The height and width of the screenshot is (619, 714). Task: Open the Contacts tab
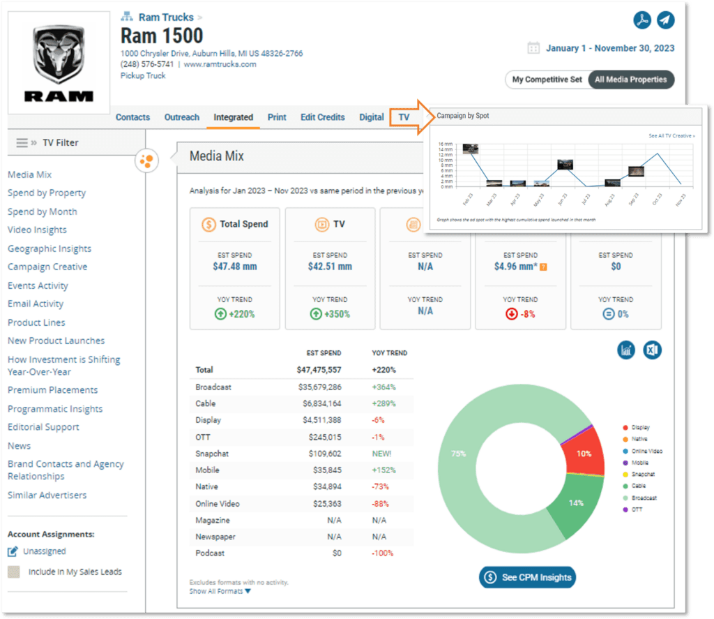[x=132, y=117]
